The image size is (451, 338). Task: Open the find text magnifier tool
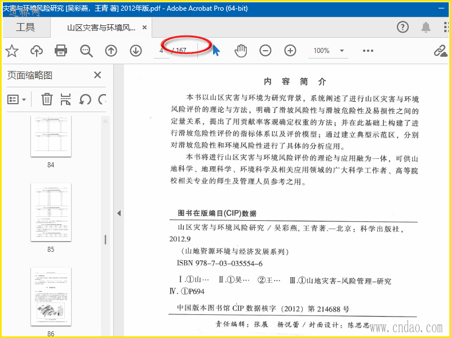(x=86, y=51)
